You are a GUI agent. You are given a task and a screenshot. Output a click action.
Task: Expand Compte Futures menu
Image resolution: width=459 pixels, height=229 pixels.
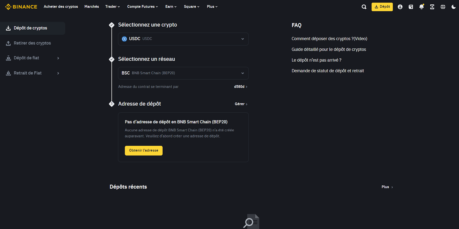click(143, 7)
